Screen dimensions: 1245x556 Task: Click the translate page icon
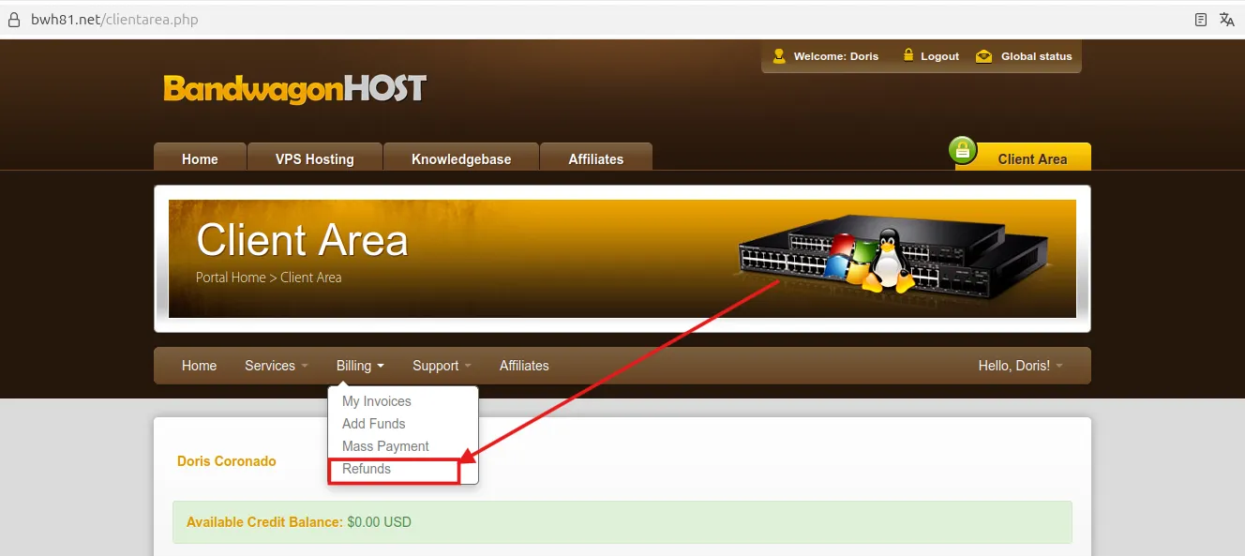click(x=1226, y=20)
